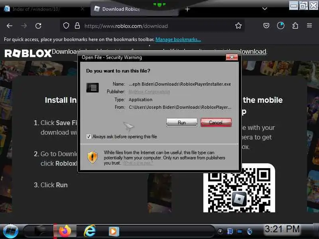This screenshot has width=319, height=239.
Task: Open the media player taskbar icon
Action: click(114, 231)
